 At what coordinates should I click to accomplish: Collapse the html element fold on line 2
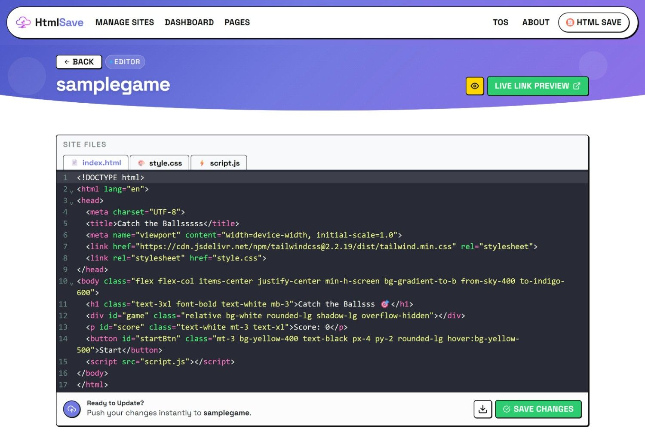(71, 191)
